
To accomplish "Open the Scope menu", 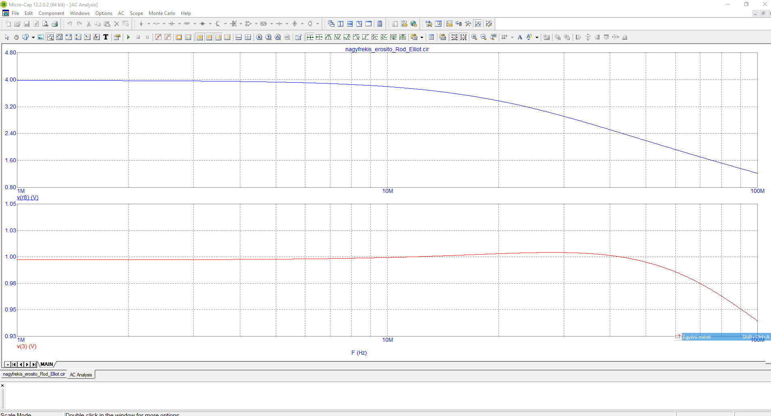I will pos(137,13).
